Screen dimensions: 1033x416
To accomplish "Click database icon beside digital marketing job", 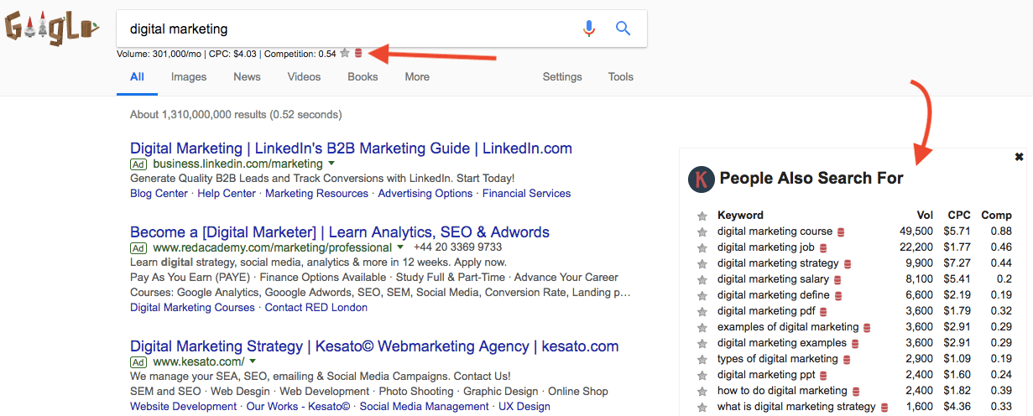I will [x=823, y=247].
